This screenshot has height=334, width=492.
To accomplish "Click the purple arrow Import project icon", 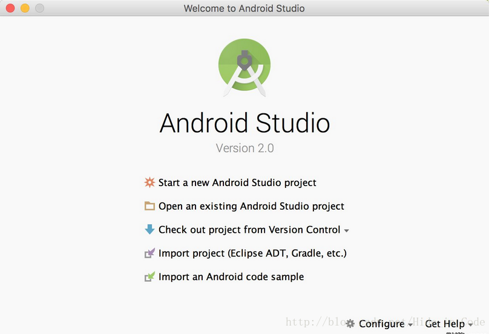I will [x=149, y=253].
